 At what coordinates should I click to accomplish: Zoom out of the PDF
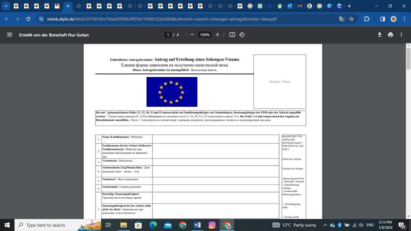point(192,35)
